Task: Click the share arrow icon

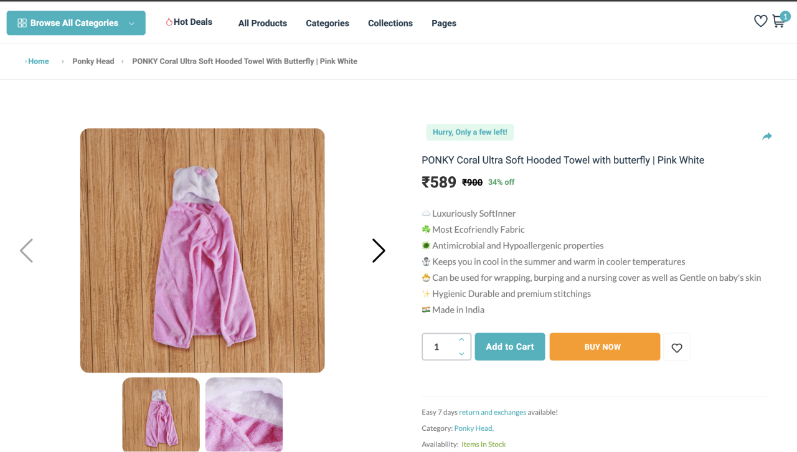Action: [x=767, y=136]
